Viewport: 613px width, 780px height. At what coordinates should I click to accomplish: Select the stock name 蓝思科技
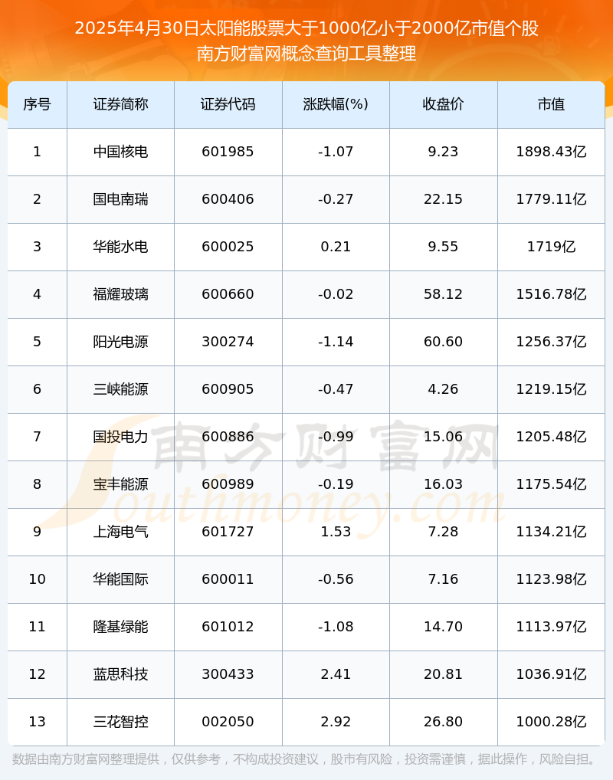121,674
